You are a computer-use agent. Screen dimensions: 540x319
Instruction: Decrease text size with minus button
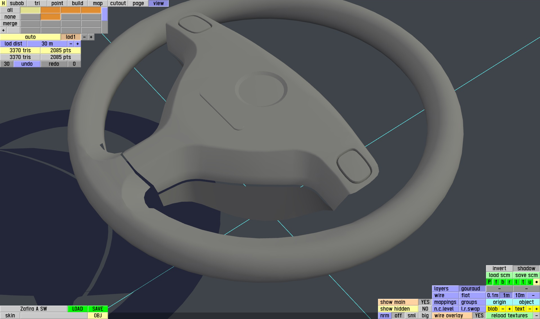[x=530, y=309]
